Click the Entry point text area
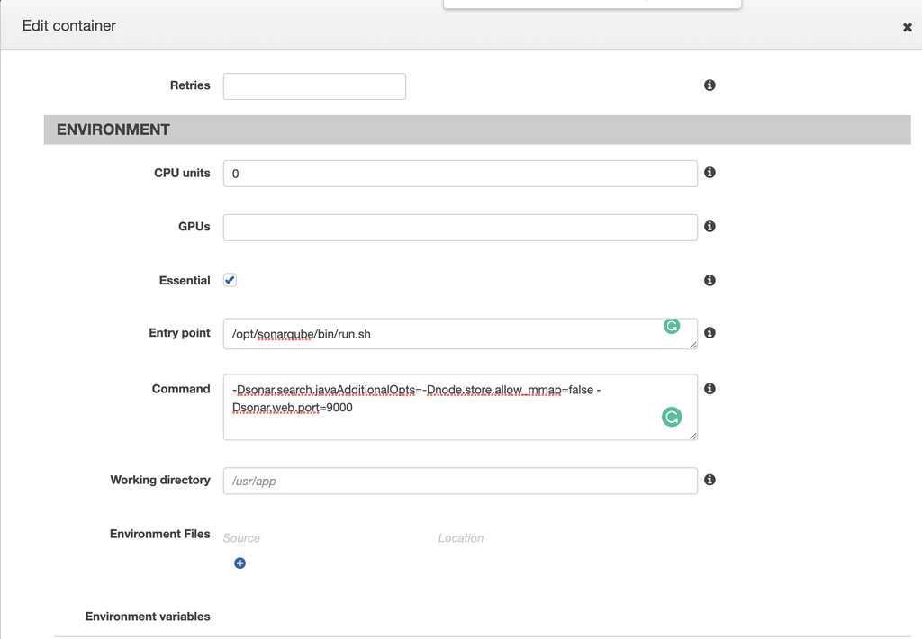Image resolution: width=922 pixels, height=639 pixels. click(441, 335)
